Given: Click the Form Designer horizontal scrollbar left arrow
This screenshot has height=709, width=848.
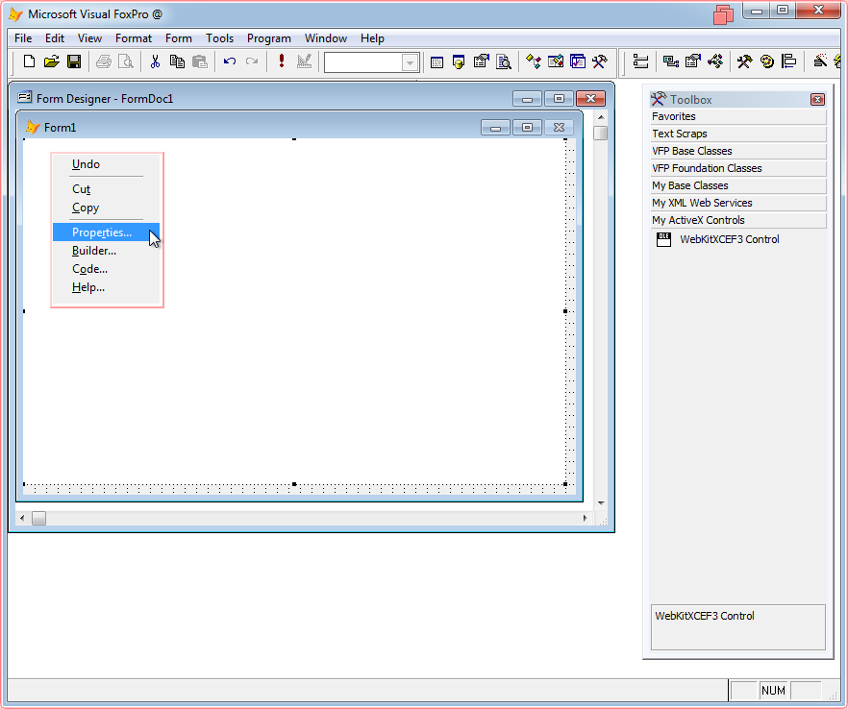Looking at the screenshot, I should click(x=22, y=518).
